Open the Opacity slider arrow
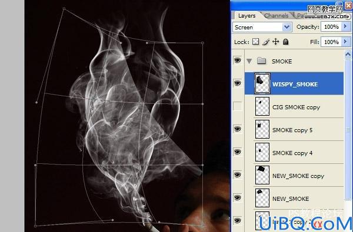 coord(345,26)
